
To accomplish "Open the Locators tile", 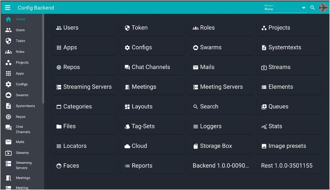I will tap(84, 146).
